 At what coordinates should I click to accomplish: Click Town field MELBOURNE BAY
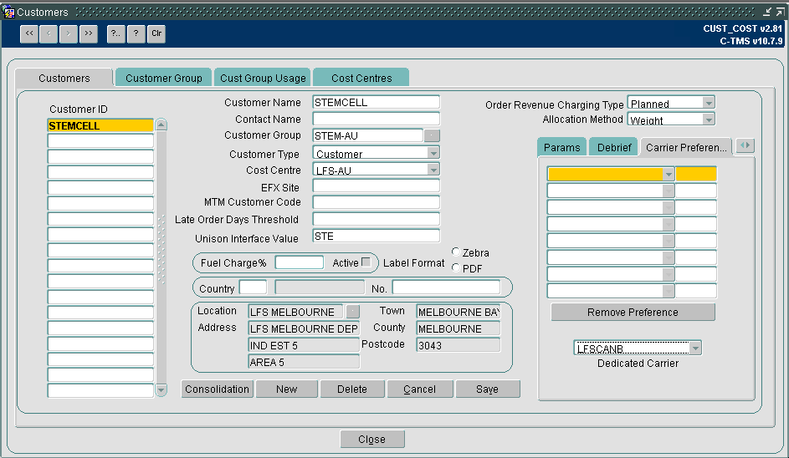pyautogui.click(x=459, y=312)
